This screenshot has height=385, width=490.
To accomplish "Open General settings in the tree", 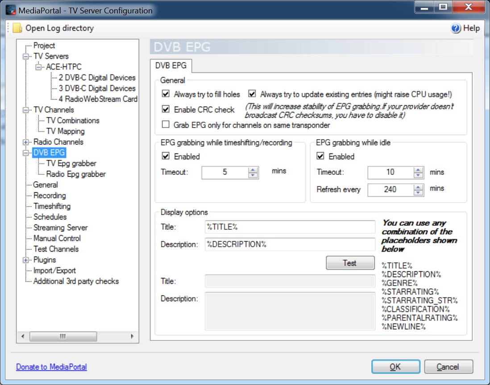I will click(46, 185).
